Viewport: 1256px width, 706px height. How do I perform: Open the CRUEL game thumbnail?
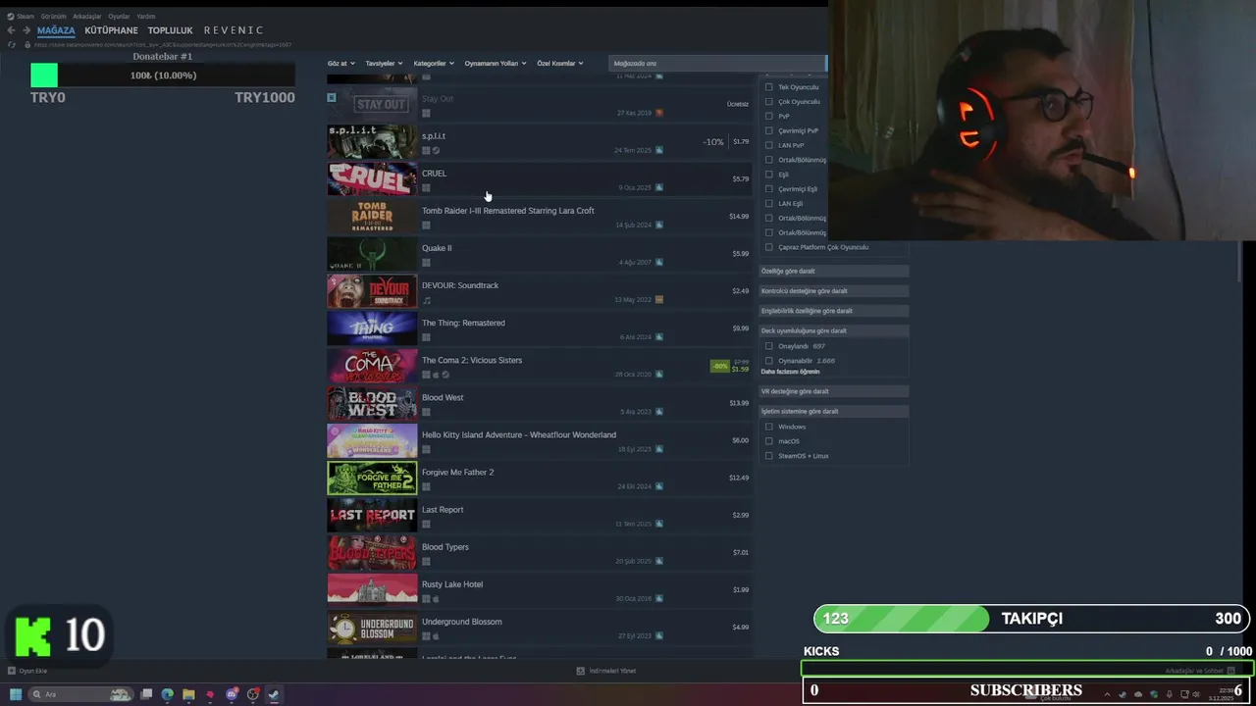pos(372,179)
